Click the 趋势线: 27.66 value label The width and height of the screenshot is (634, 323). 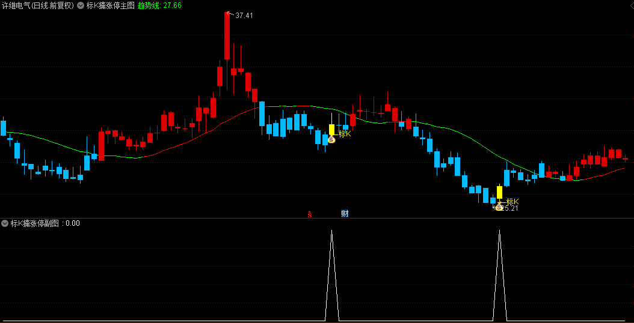click(159, 5)
